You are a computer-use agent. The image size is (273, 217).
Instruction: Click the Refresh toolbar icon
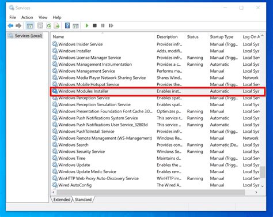pyautogui.click(x=49, y=25)
